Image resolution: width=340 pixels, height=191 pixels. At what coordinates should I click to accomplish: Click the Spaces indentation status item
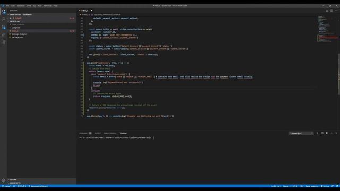(x=286, y=186)
